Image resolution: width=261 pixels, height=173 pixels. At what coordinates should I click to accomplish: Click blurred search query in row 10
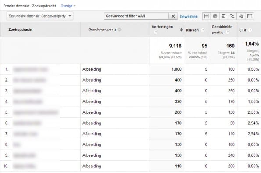pyautogui.click(x=24, y=166)
